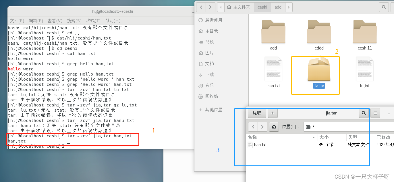
Task: Open the cddd folder
Action: [x=319, y=31]
